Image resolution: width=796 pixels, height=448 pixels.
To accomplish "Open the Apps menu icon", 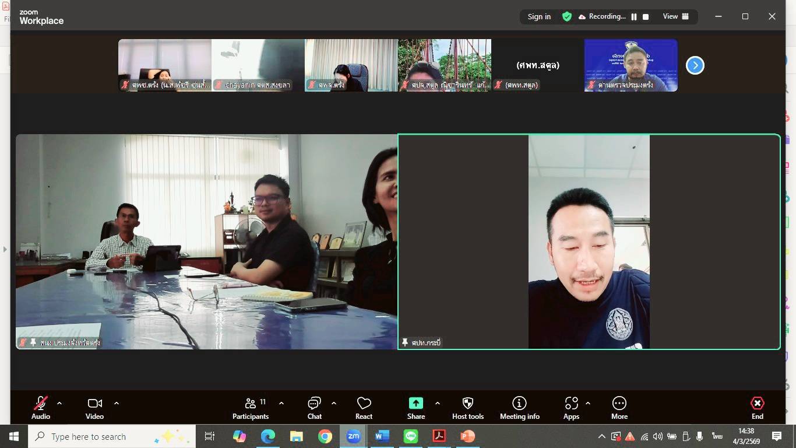I will (x=571, y=404).
